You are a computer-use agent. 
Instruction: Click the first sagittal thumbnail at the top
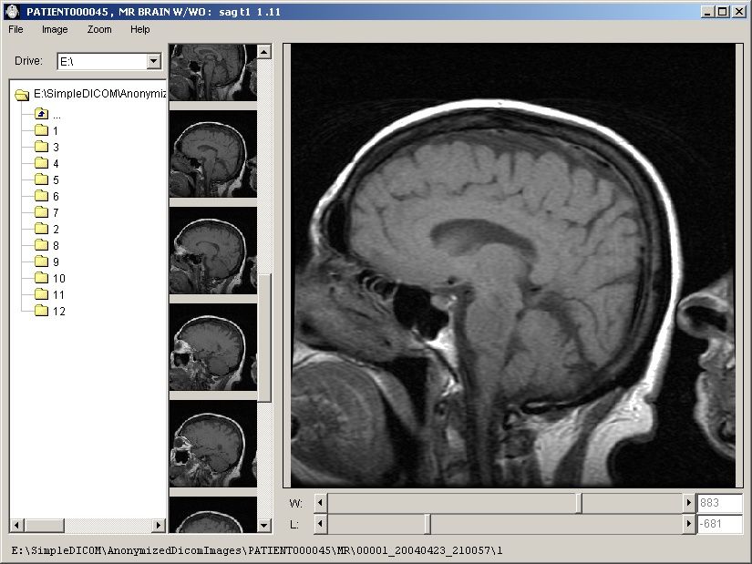tap(213, 72)
